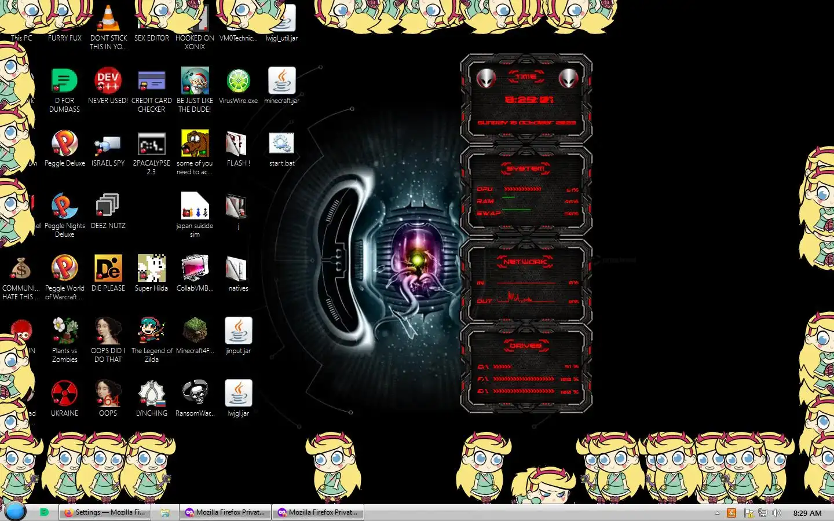Click the RAM label in System widget
Screen dimensions: 834x521
point(485,201)
